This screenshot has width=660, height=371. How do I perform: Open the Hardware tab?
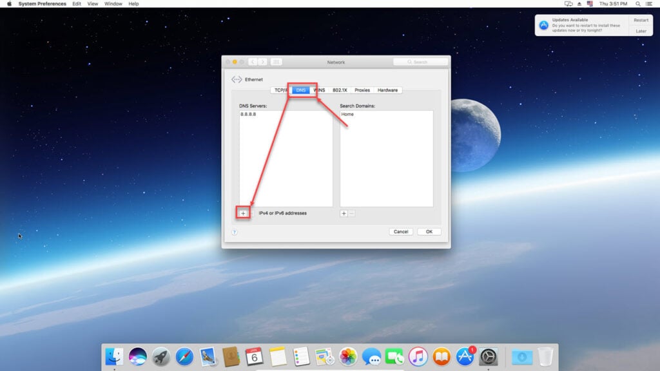click(x=387, y=90)
